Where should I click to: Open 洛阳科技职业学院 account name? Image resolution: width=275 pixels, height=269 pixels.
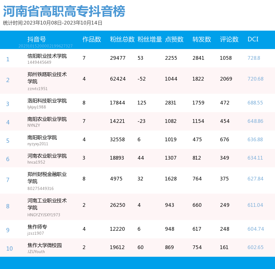click(47, 101)
